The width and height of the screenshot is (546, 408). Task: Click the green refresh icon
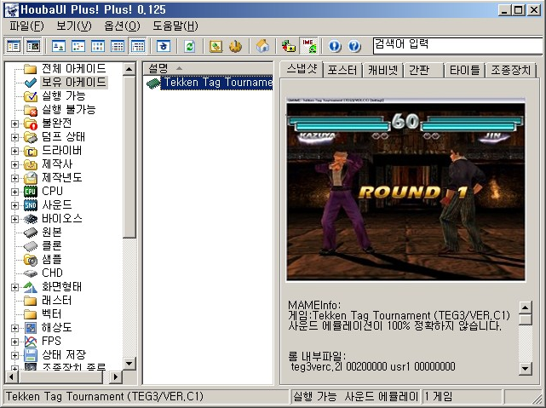pyautogui.click(x=189, y=46)
